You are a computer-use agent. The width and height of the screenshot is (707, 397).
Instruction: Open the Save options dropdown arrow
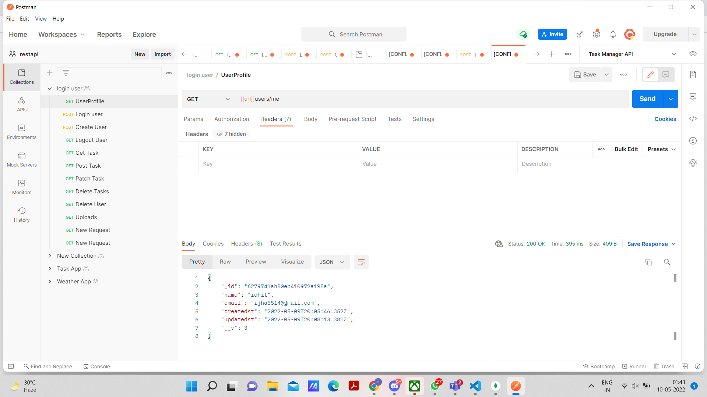tap(607, 75)
